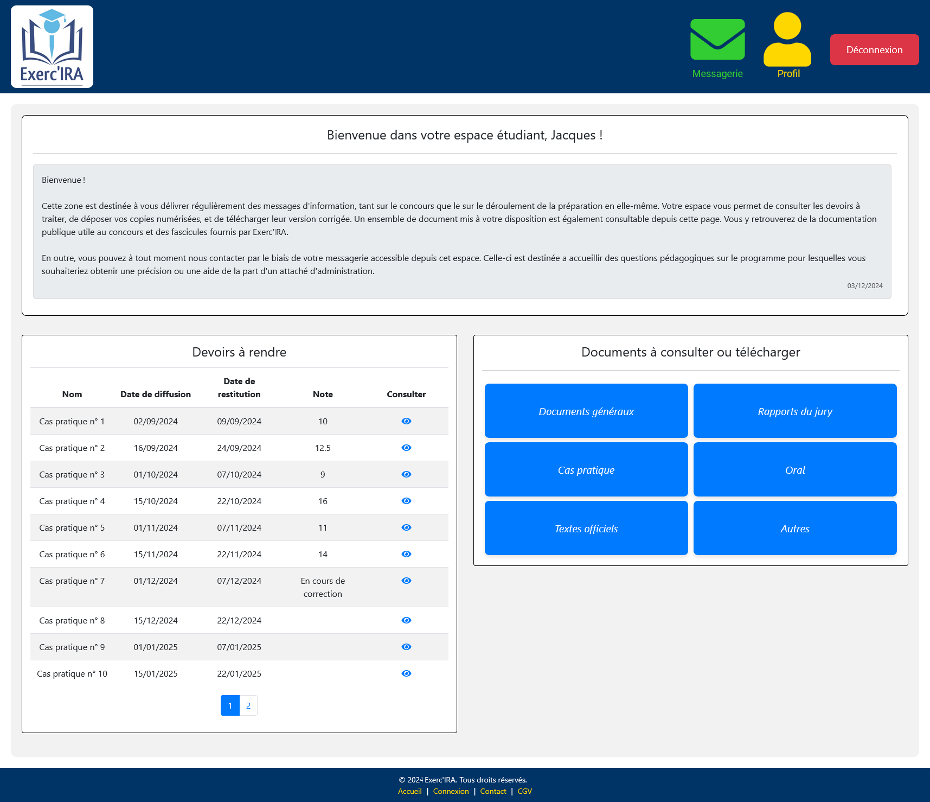
Task: Follow the Contact footer link
Action: (x=493, y=791)
